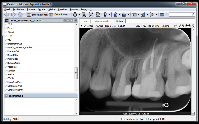Open the Skripts menu
This screenshot has height=124, width=199.
point(84,10)
